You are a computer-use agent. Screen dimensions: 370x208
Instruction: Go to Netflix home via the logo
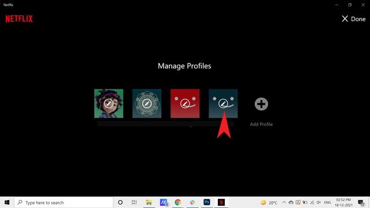point(19,19)
